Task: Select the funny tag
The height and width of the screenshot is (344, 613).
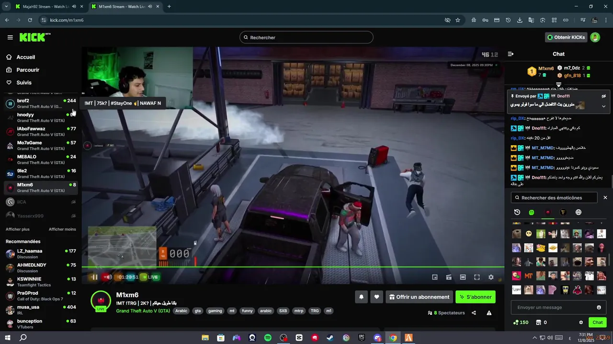Action: [247, 311]
